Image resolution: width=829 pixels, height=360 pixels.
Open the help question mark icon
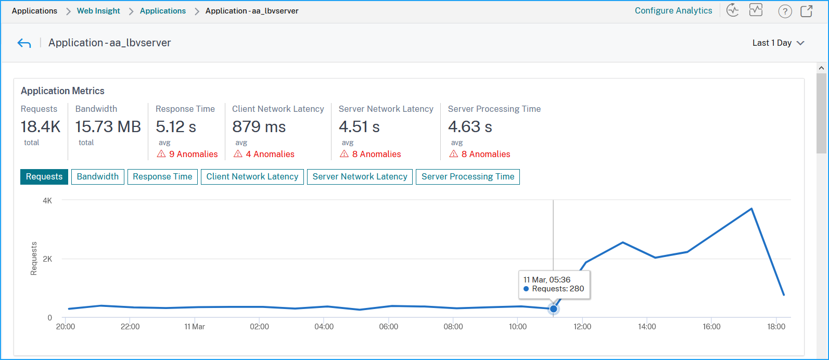tap(785, 11)
